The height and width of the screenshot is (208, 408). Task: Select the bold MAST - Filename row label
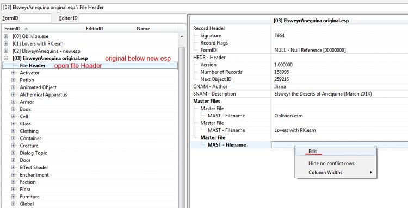coord(227,144)
